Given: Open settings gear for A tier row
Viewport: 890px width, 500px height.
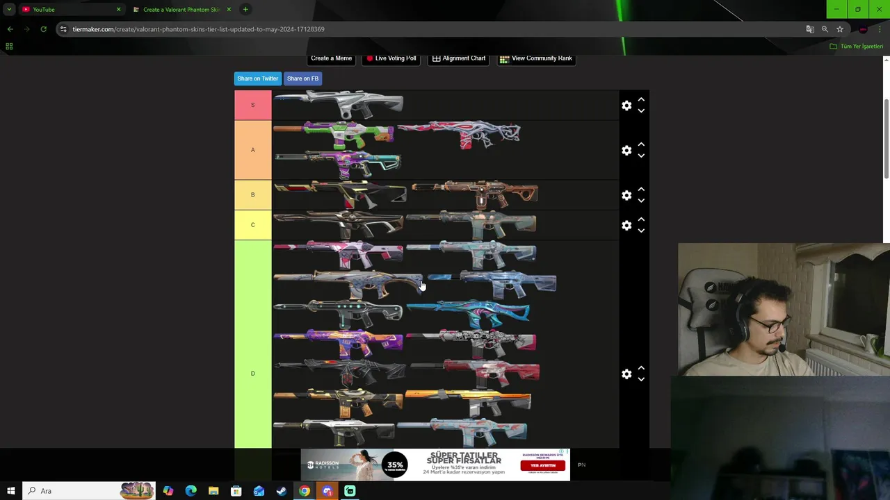Looking at the screenshot, I should (x=626, y=151).
